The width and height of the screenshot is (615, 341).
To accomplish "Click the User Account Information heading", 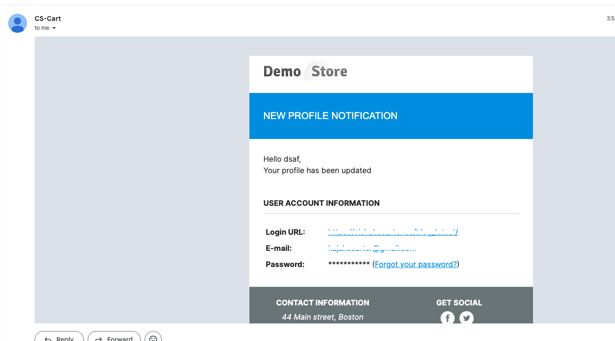I will [x=321, y=203].
